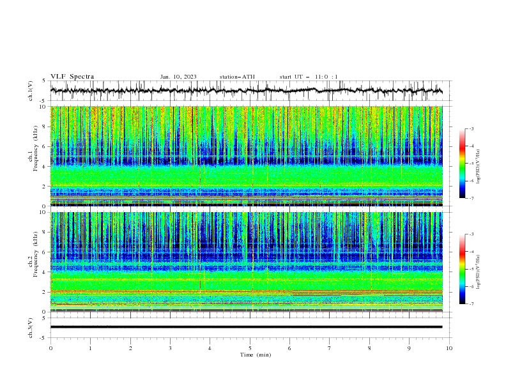The image size is (506, 391).
Task: Click time axis tick label "6"
Action: click(290, 348)
